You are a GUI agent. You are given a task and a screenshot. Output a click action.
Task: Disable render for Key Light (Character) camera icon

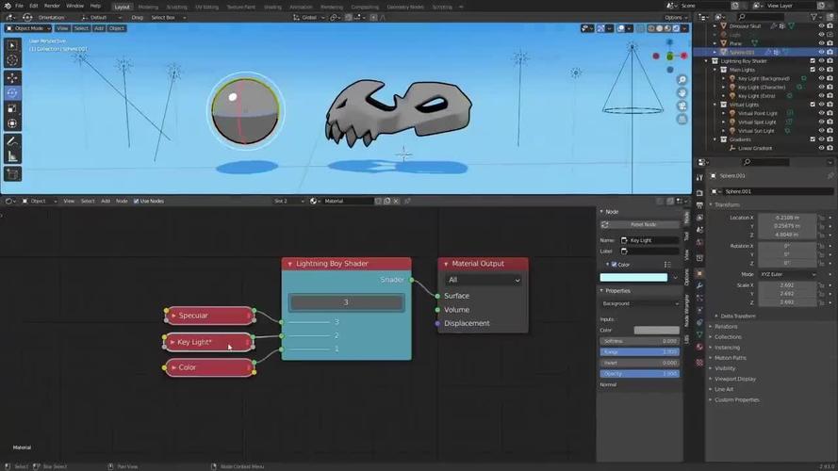coord(830,87)
